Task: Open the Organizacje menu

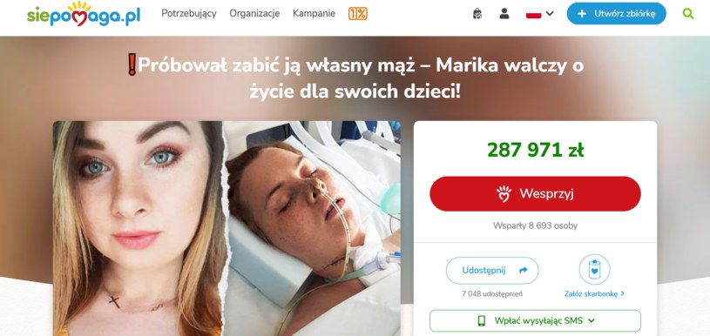Action: pos(254,14)
